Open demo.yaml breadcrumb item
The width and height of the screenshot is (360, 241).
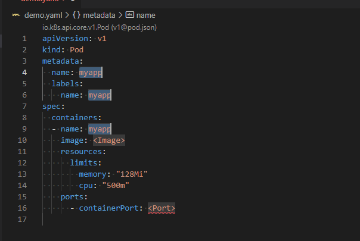[43, 15]
